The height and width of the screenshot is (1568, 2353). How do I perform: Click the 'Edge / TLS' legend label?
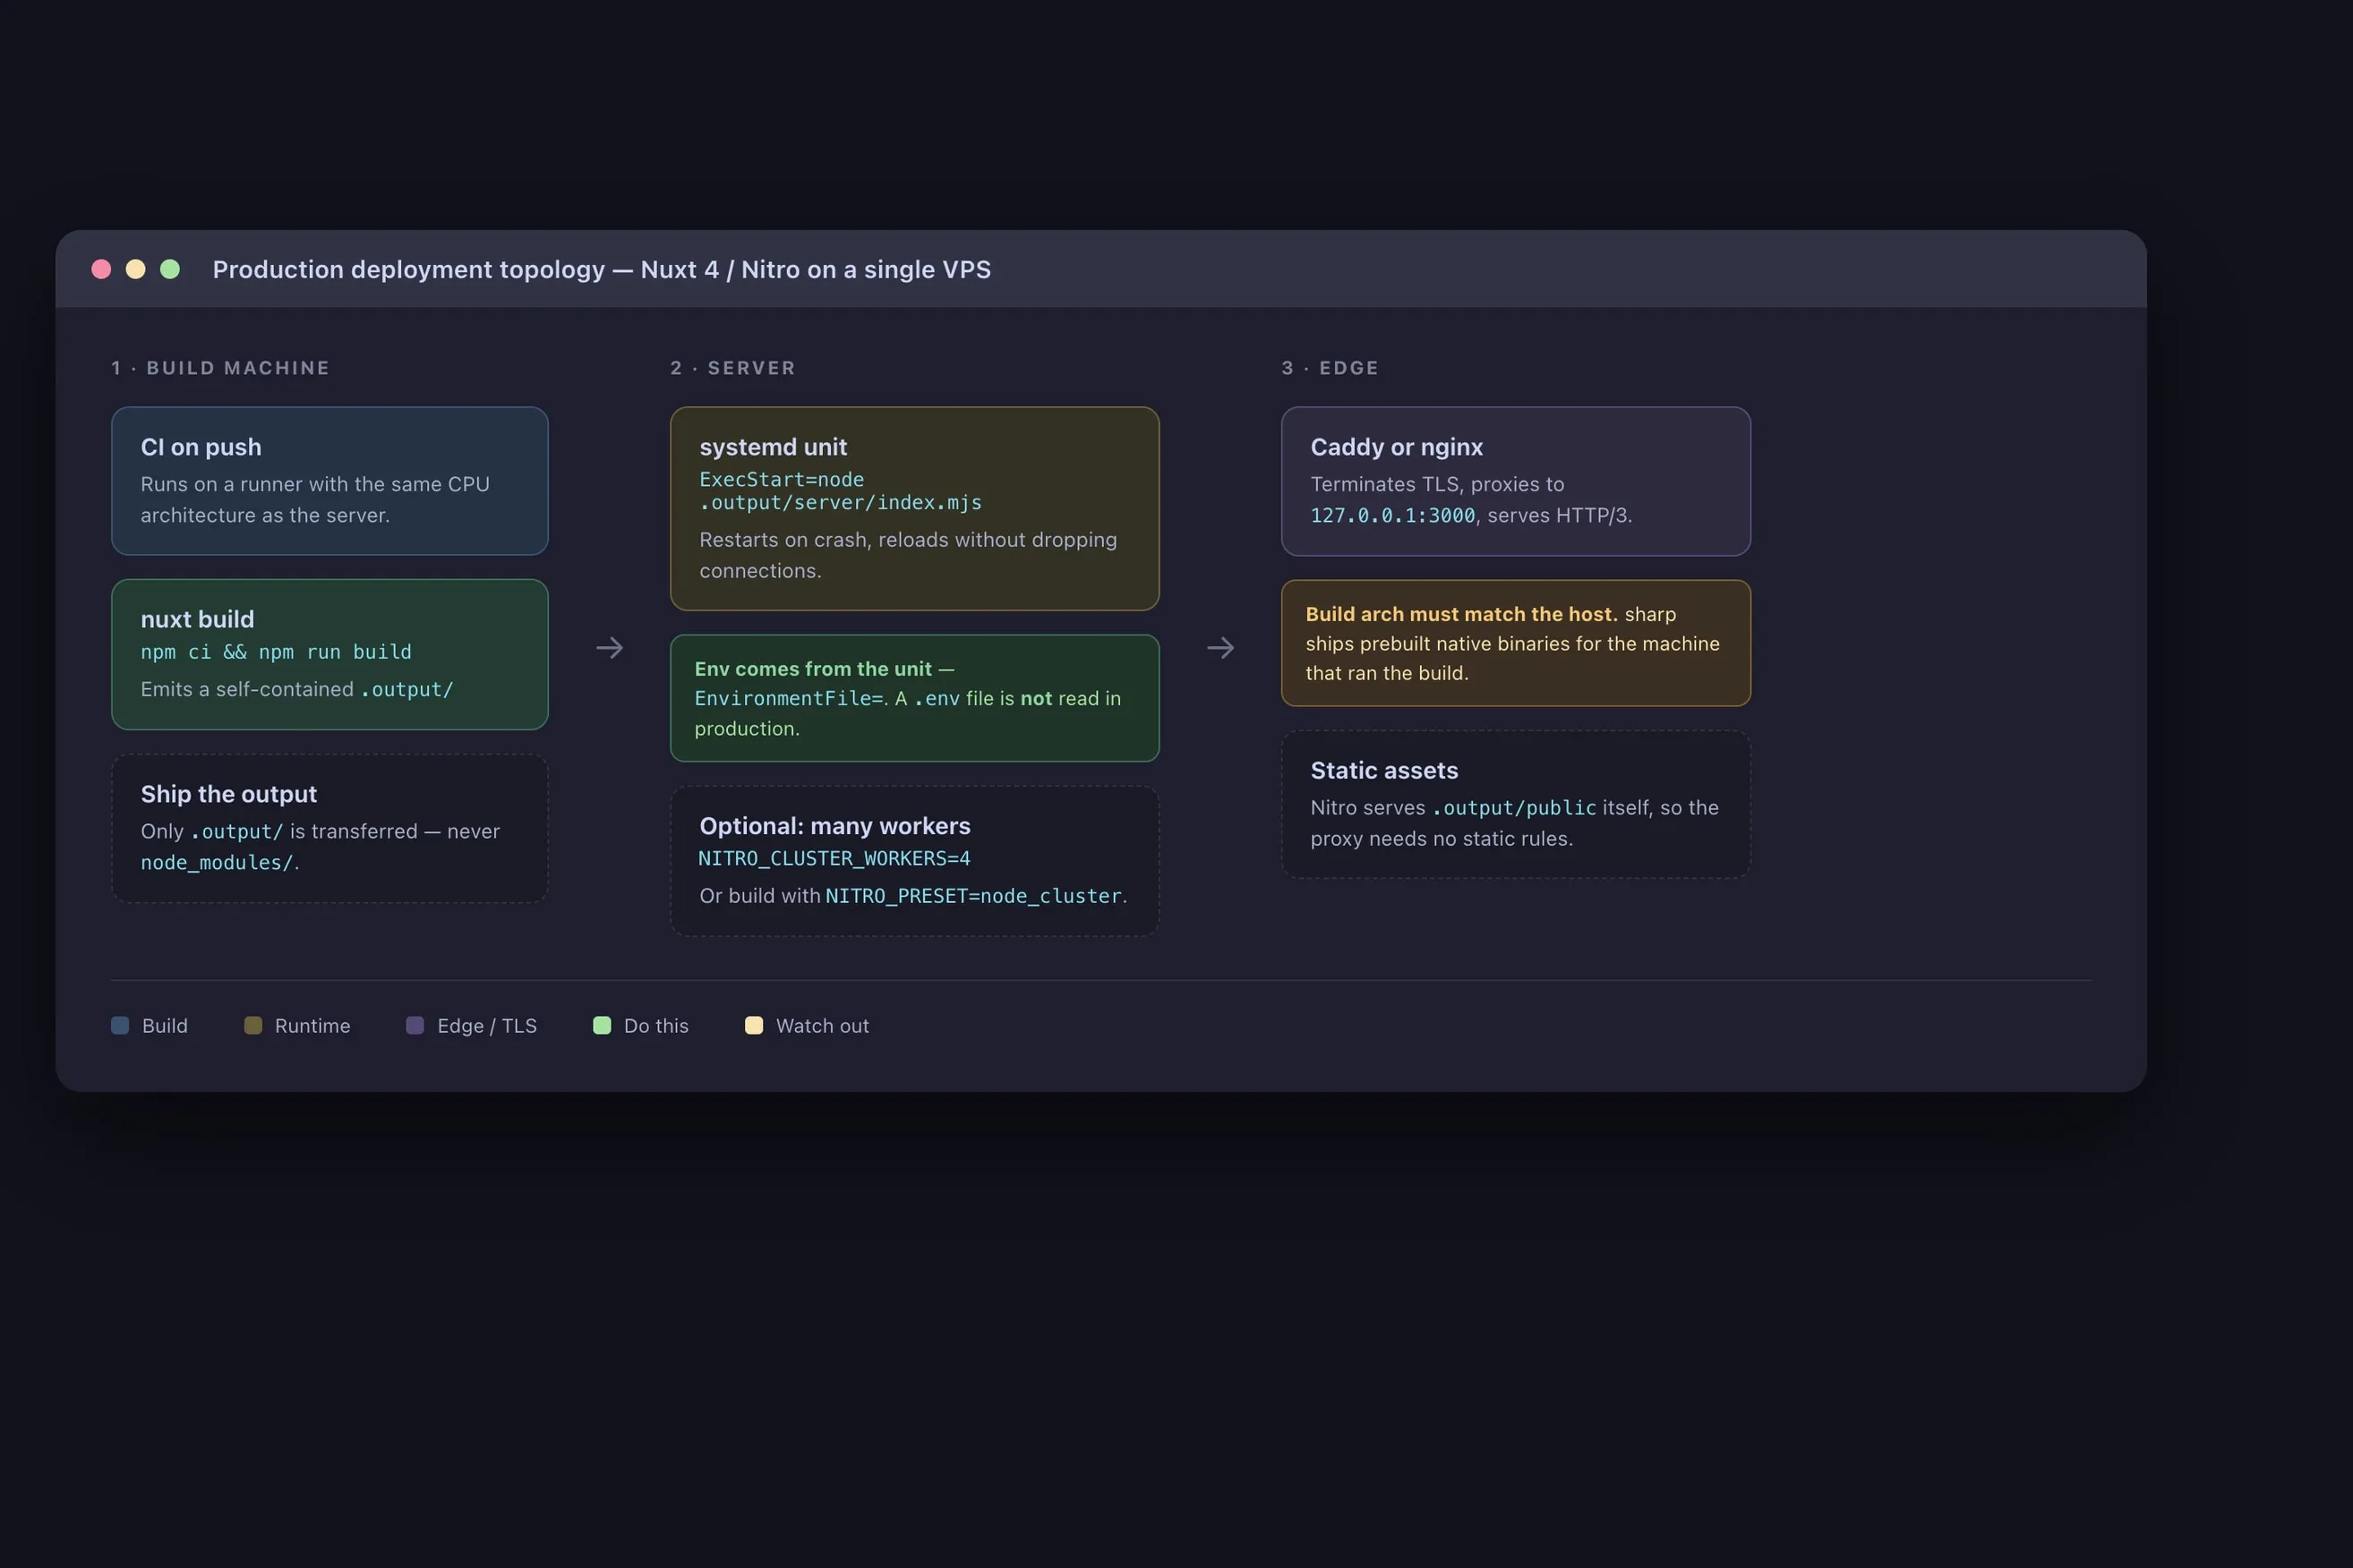point(487,1026)
